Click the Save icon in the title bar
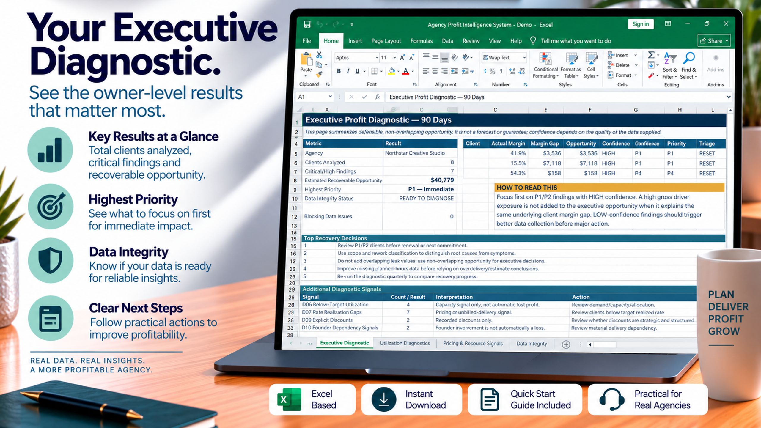761x428 pixels. pyautogui.click(x=307, y=24)
